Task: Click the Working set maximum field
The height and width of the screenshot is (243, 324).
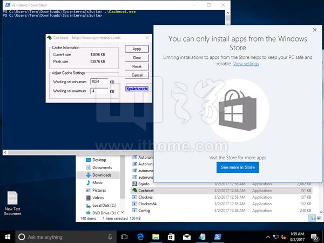Action: [x=99, y=91]
